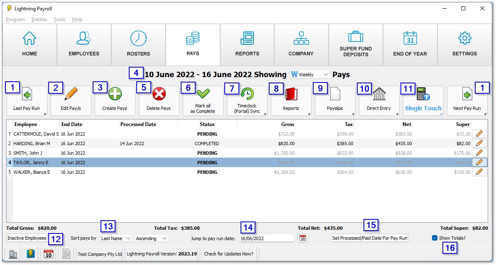Click the document status bar icon
This screenshot has height=265, width=496.
[66, 254]
